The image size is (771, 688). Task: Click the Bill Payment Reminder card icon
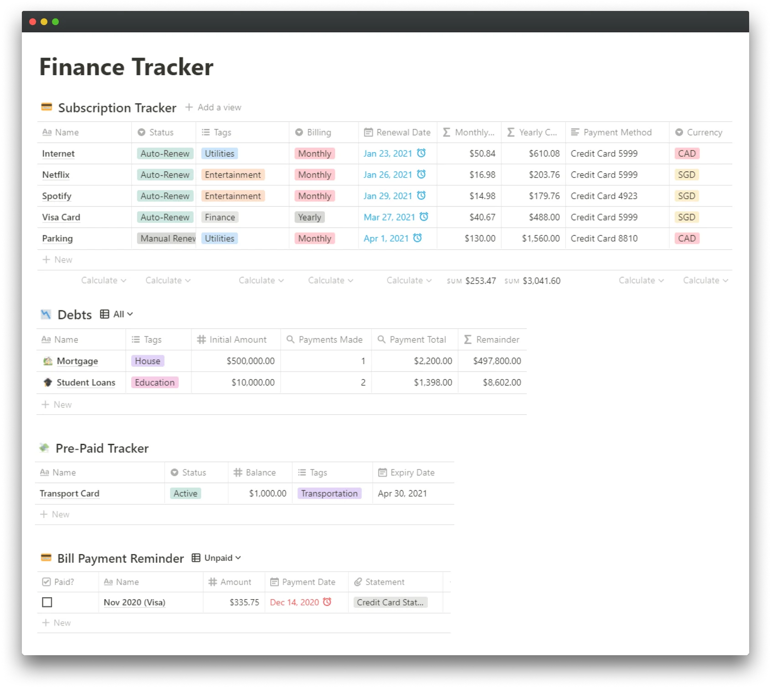[46, 558]
